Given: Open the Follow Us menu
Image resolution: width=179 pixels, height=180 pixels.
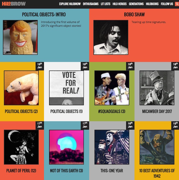Looking at the screenshot, I should pyautogui.click(x=167, y=4).
